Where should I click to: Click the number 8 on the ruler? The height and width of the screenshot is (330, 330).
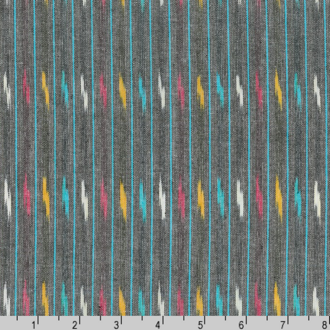coord(324,325)
